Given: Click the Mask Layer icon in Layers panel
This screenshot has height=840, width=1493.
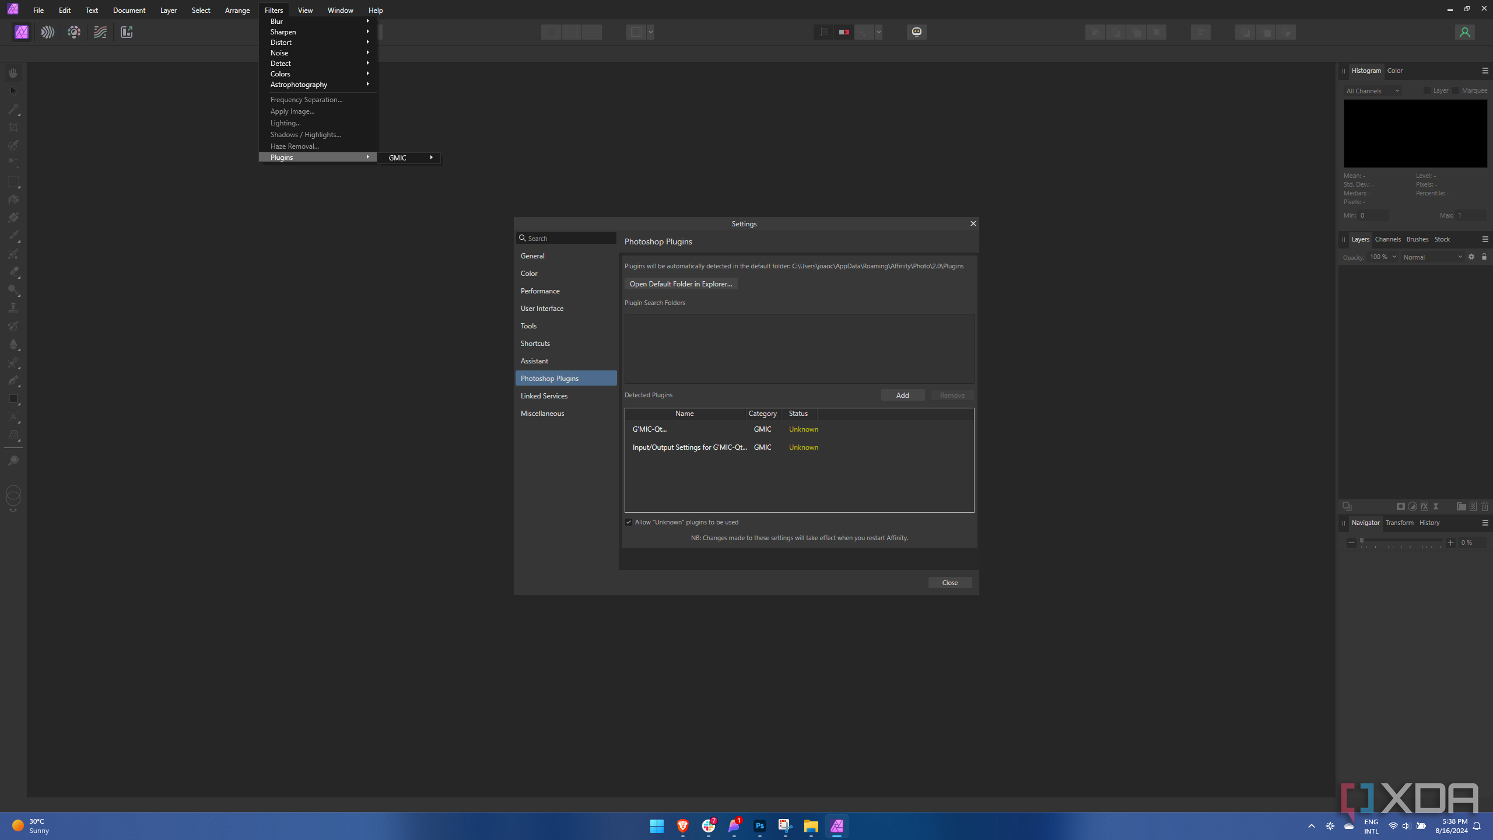Looking at the screenshot, I should [1400, 506].
